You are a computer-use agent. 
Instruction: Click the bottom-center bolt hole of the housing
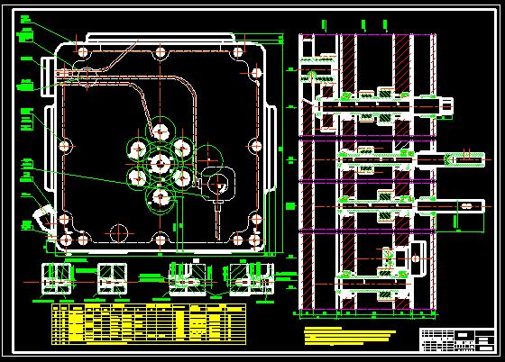161,240
